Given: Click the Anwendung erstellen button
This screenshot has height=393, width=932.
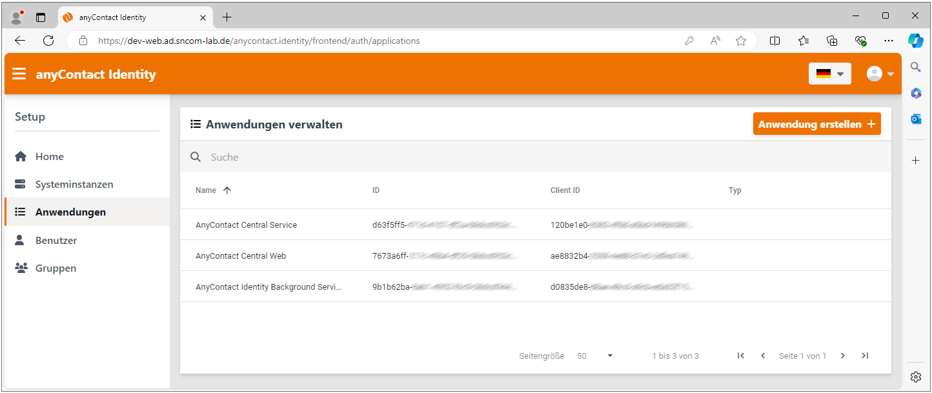Looking at the screenshot, I should [x=816, y=124].
